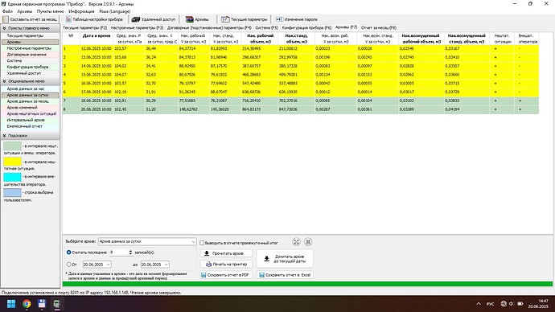Click 'Сохранить отчет в PDF' button
Screen dimensions: 555x312
click(x=226, y=275)
